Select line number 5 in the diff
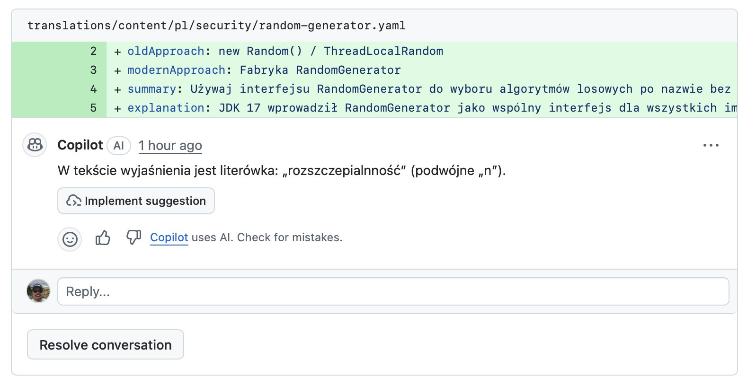 pos(93,108)
